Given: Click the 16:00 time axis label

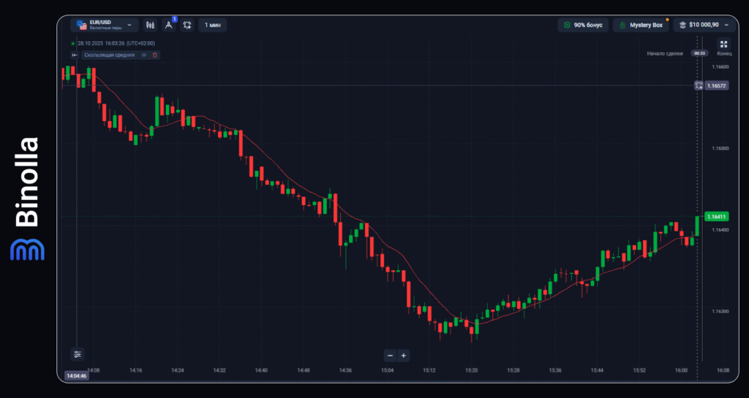Looking at the screenshot, I should coord(681,370).
